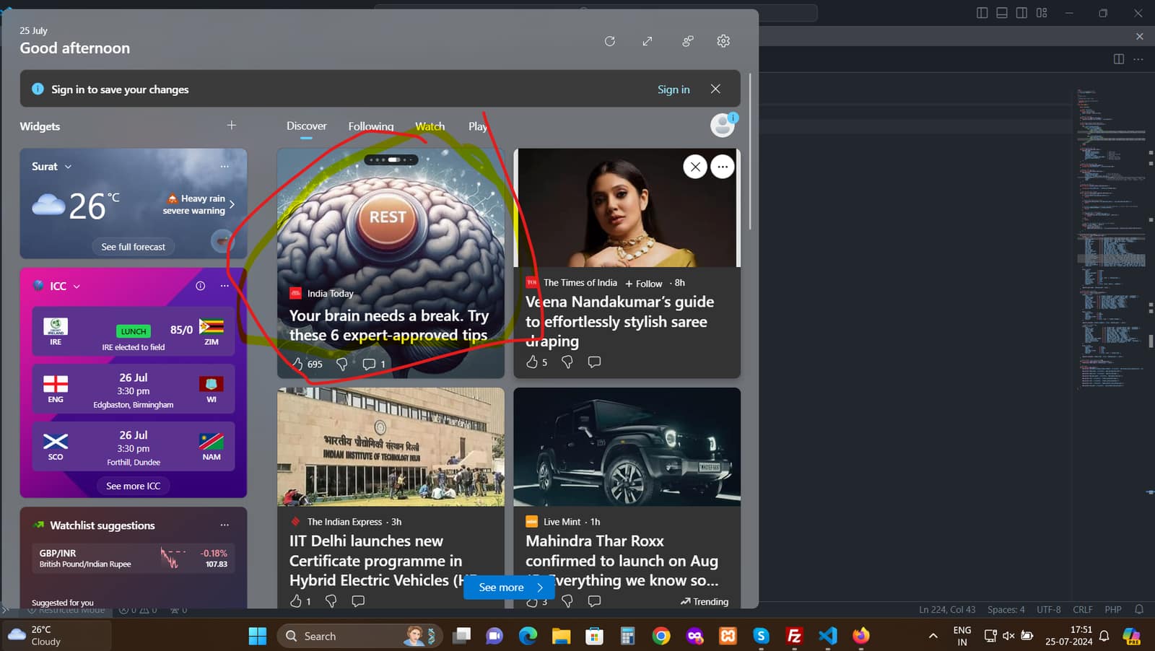This screenshot has width=1155, height=651.
Task: Split the VS Code editor right
Action: tap(1119, 59)
